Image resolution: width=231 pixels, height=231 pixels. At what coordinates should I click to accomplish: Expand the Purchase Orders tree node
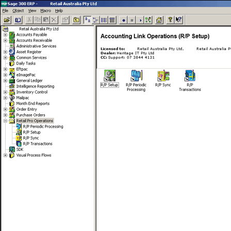click(5, 115)
